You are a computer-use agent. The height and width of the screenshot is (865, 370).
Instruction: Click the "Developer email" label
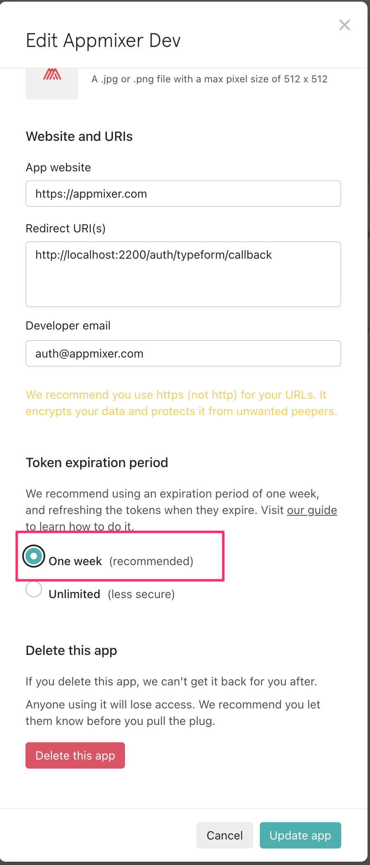click(68, 326)
